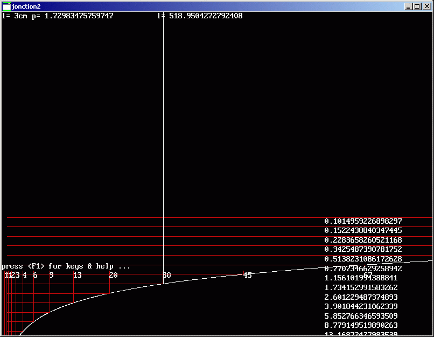Click axis marker labeled 45

247,276
